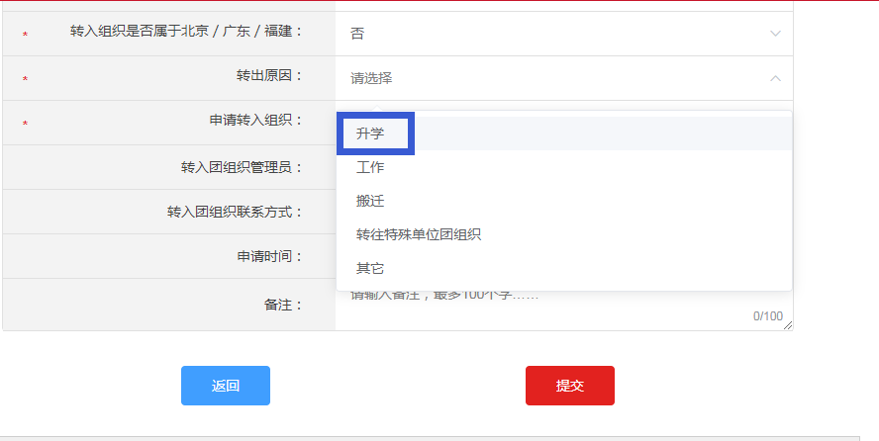Click the 申请转入组织 label
The image size is (879, 441).
click(248, 120)
